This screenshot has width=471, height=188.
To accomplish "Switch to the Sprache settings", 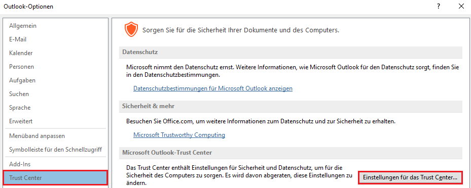I will point(55,108).
